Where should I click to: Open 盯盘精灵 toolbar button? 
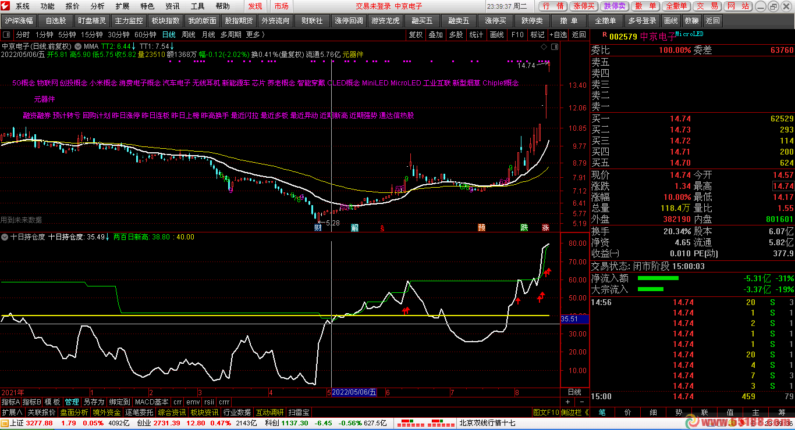92,21
